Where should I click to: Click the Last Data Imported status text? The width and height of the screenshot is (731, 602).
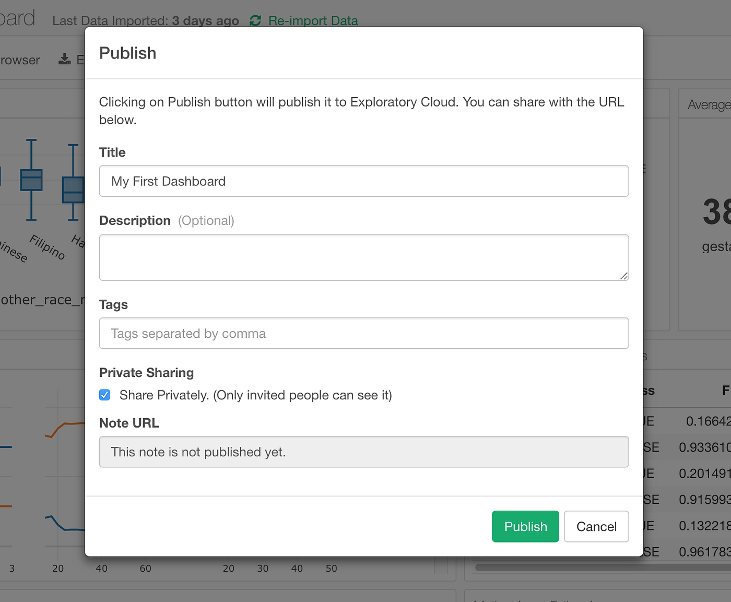coord(145,20)
